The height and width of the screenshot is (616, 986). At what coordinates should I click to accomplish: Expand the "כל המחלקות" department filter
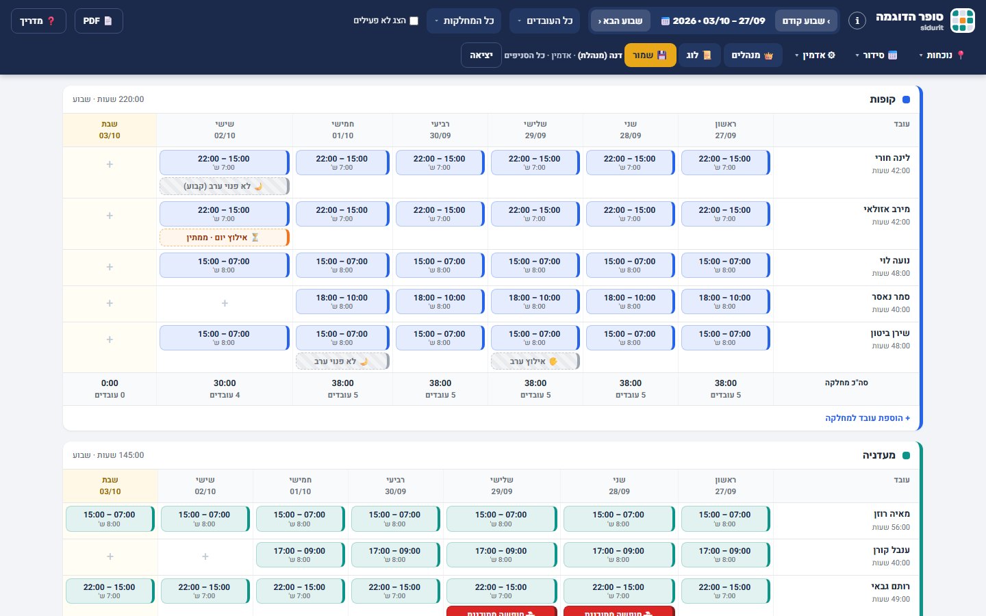[464, 21]
